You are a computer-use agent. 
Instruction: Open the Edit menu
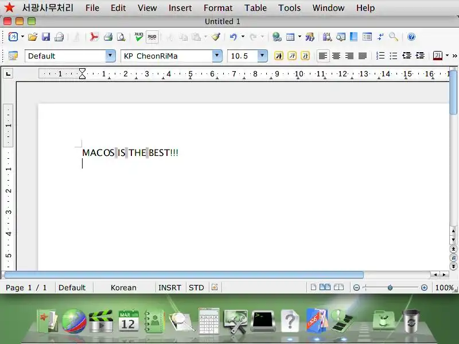click(118, 8)
